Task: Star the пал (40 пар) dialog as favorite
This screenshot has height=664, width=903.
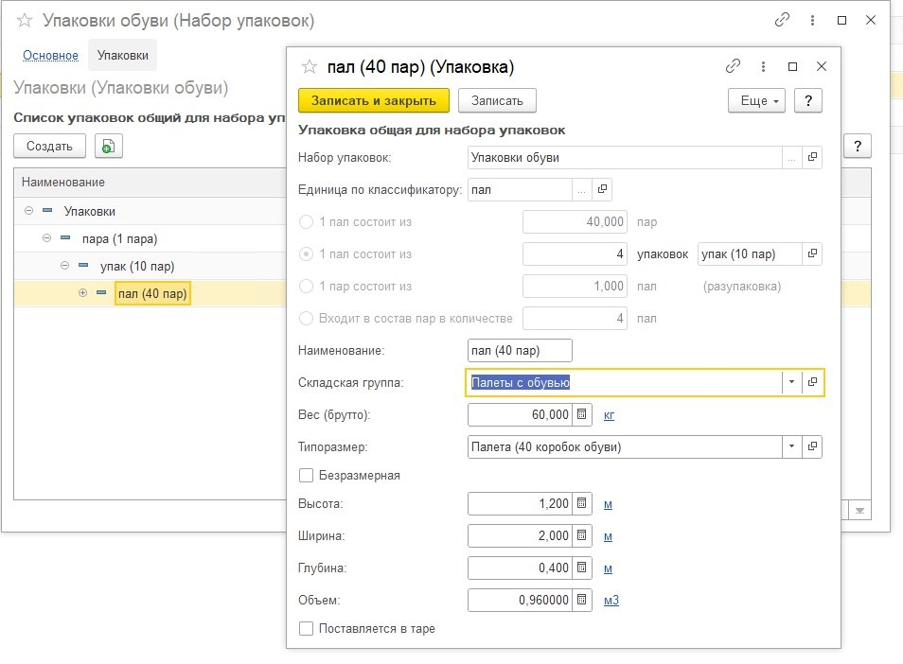Action: 309,66
